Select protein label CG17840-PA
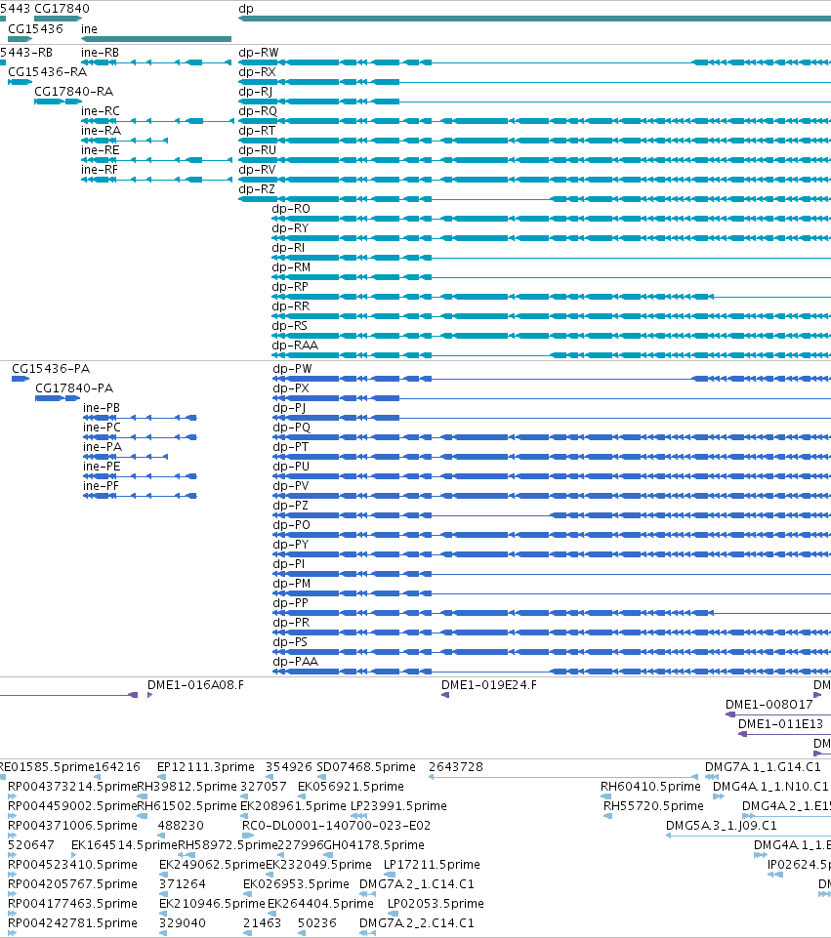The width and height of the screenshot is (831, 938). click(74, 388)
